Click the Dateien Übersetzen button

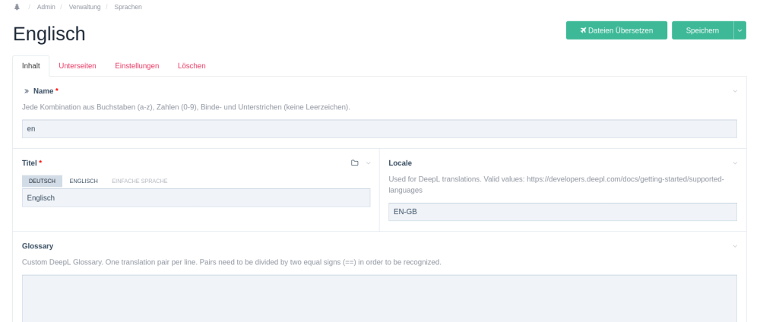tap(616, 30)
